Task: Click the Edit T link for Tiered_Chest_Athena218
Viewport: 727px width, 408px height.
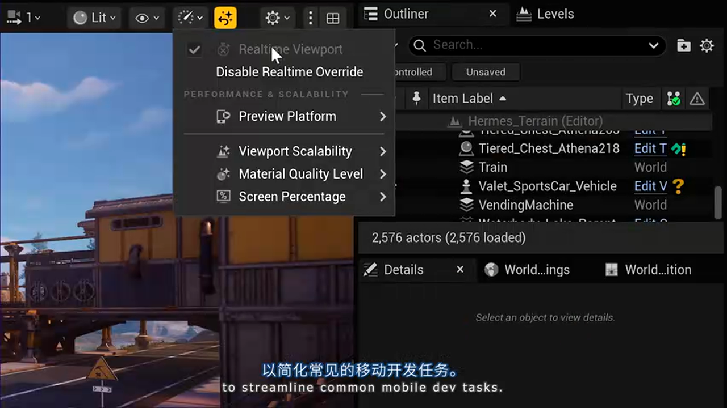Action: click(650, 148)
